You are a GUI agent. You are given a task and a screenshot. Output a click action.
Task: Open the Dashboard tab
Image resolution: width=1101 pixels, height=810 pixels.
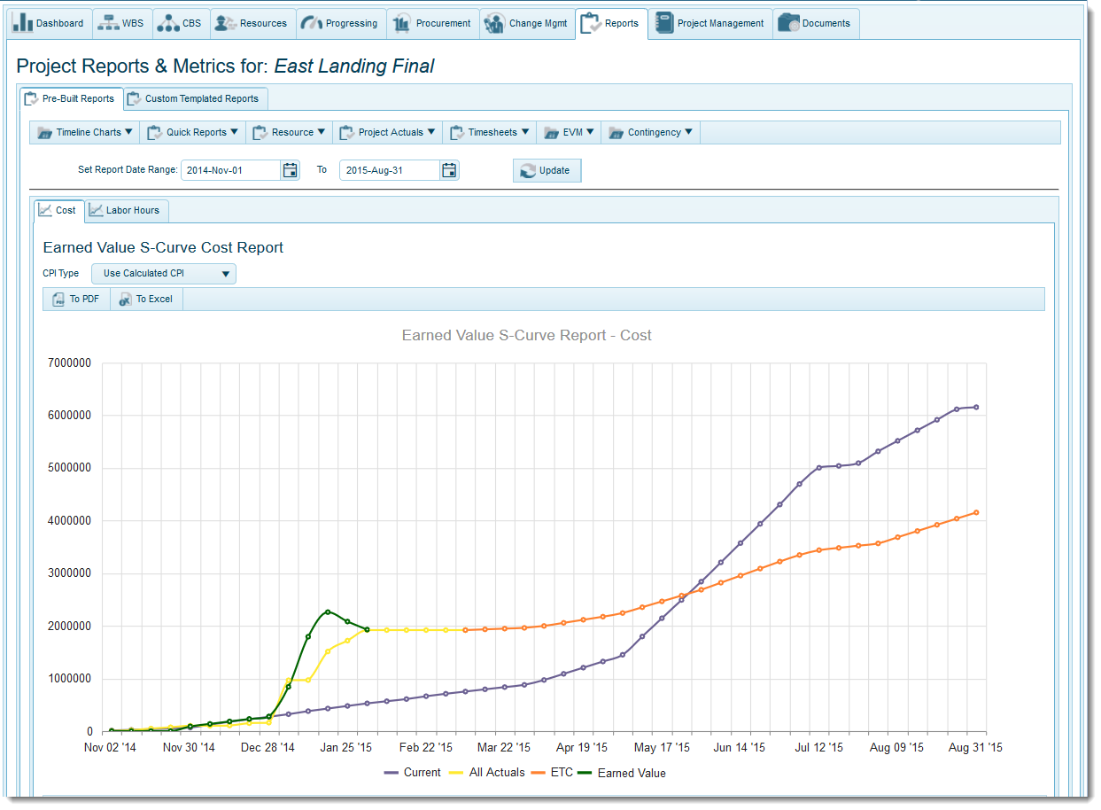point(50,24)
